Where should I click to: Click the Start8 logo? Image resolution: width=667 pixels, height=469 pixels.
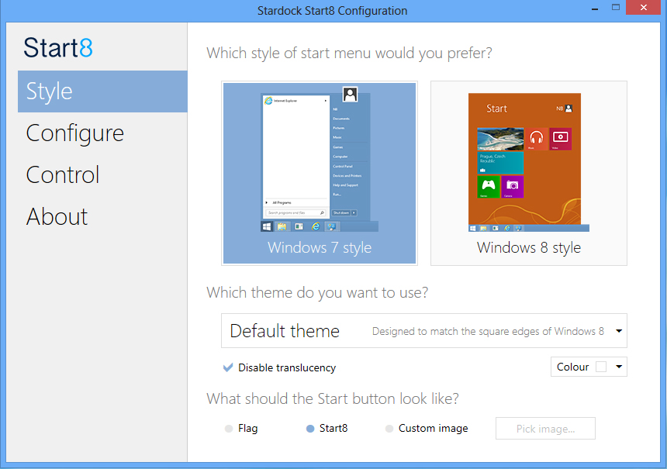[x=58, y=47]
